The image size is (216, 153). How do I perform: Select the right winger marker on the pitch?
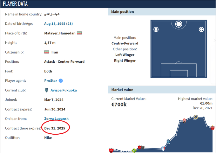coord(201,29)
